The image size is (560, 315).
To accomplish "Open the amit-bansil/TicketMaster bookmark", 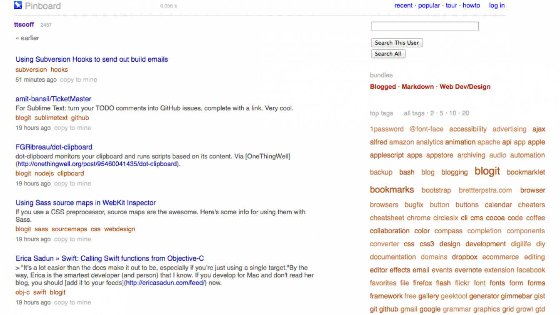I will (53, 99).
